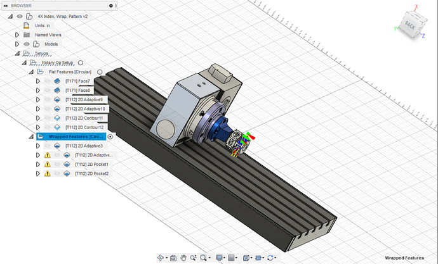Click the 2D Adaptive10 operation icon
438x264 pixels.
[57, 109]
